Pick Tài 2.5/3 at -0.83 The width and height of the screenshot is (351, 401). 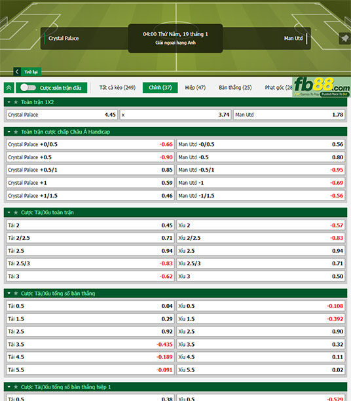pos(90,263)
